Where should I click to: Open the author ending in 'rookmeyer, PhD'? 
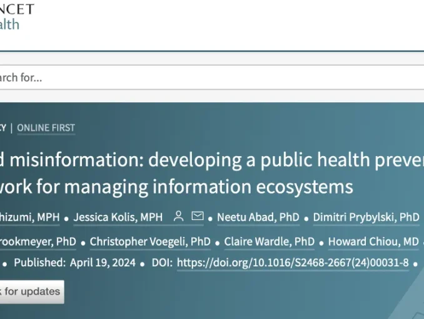click(x=38, y=241)
